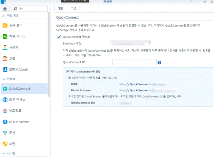
Task: Open the 외부 액세스 globe icon
Action: click(5, 100)
